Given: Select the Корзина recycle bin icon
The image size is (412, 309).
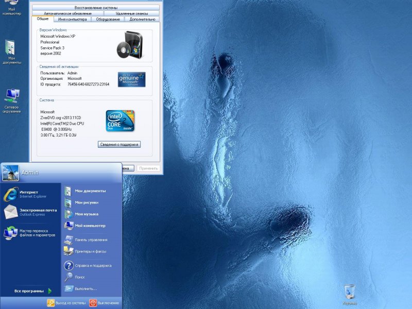Looking at the screenshot, I should click(x=350, y=295).
